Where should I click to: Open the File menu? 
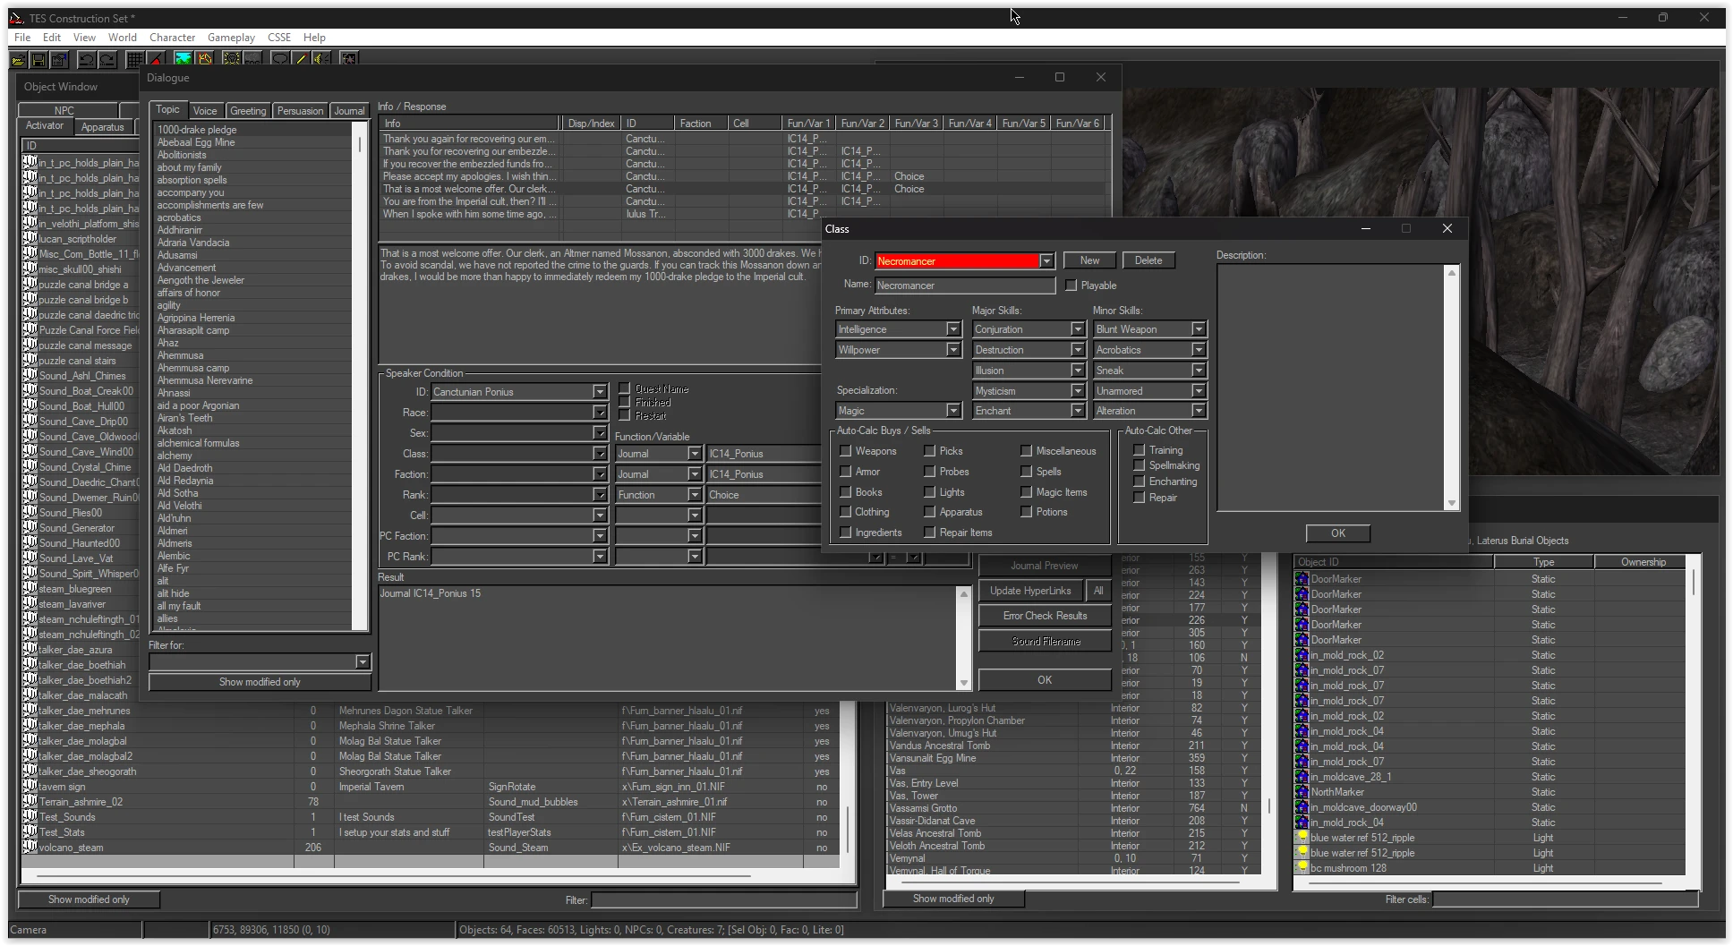click(22, 38)
